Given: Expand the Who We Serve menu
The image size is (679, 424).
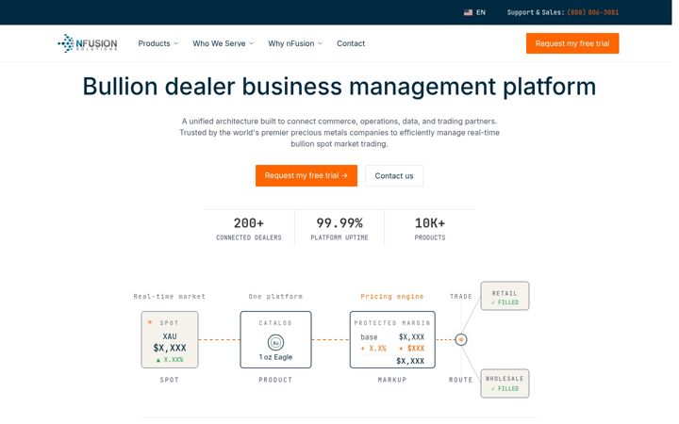Looking at the screenshot, I should pyautogui.click(x=223, y=43).
